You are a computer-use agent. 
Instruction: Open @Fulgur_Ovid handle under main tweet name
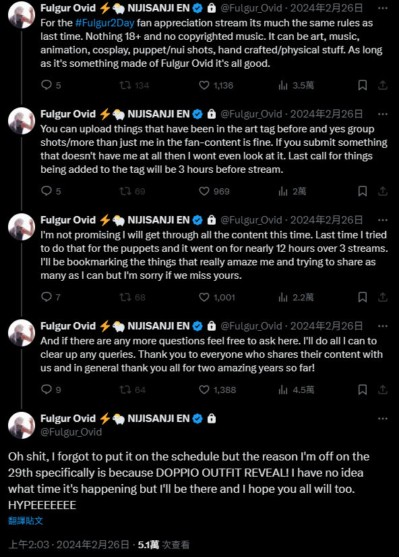click(x=71, y=432)
